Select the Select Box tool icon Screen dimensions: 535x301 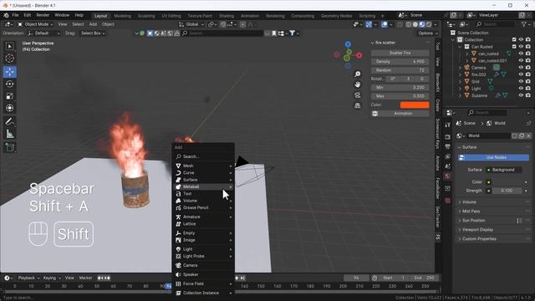pos(9,46)
